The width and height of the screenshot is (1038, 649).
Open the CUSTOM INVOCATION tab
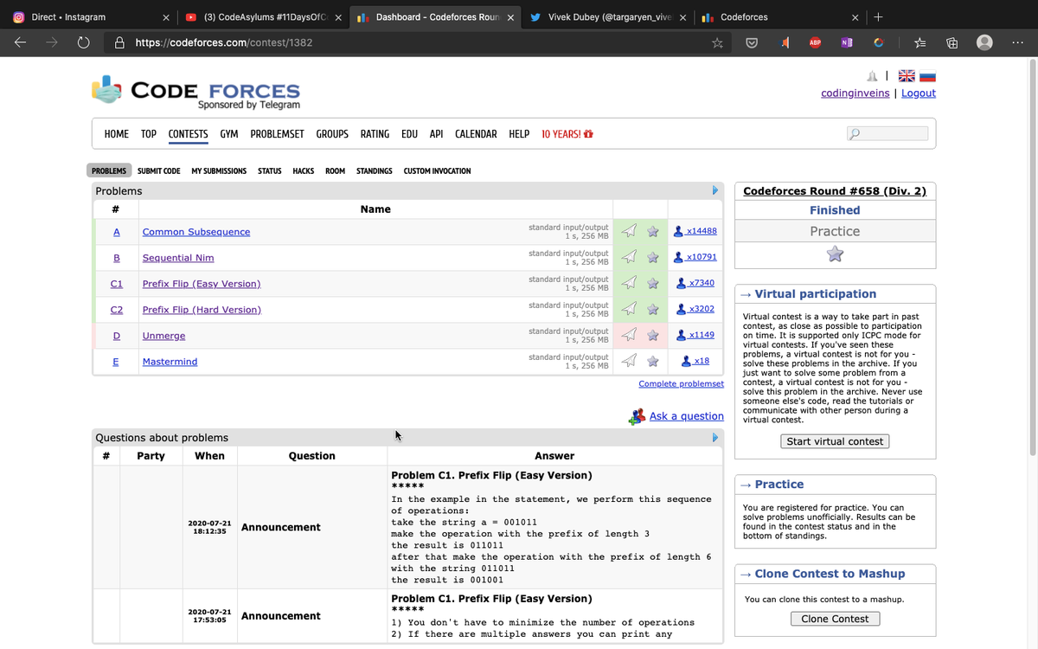tap(437, 170)
